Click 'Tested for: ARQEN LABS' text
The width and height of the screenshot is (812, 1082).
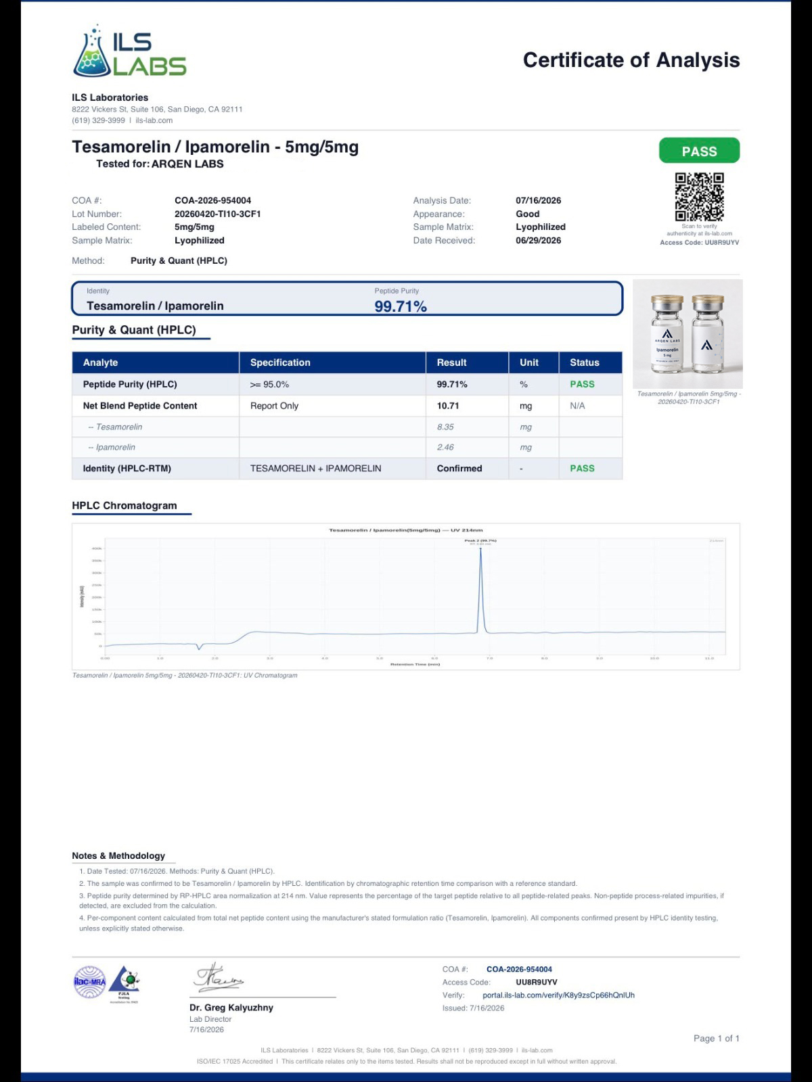[160, 164]
